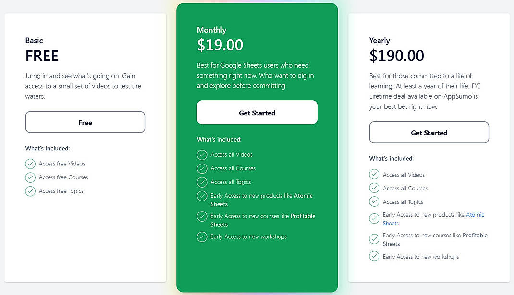Screen dimensions: 514x295
Task: Click the checkmark beside Access free Videos
Action: tap(30, 164)
